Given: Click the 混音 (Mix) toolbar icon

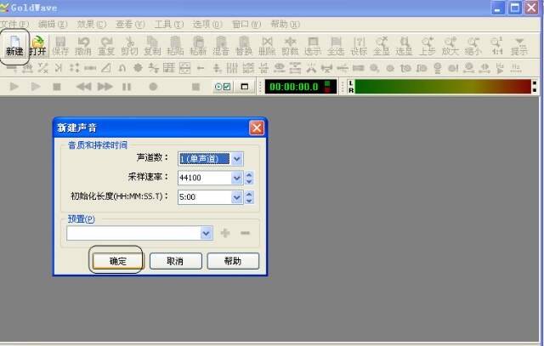Looking at the screenshot, I should pos(221,46).
